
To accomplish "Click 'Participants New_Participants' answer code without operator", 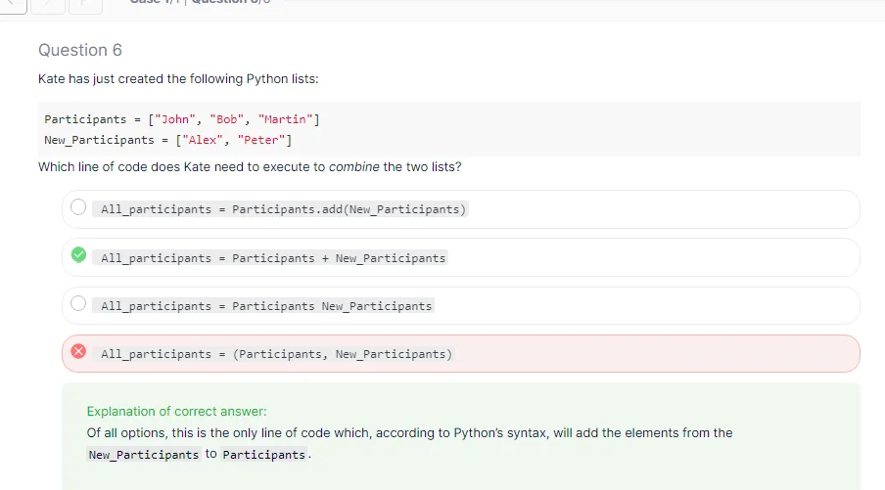I will coord(266,306).
